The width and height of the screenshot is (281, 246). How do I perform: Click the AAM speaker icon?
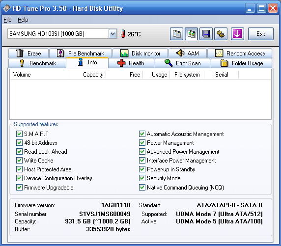[180, 53]
